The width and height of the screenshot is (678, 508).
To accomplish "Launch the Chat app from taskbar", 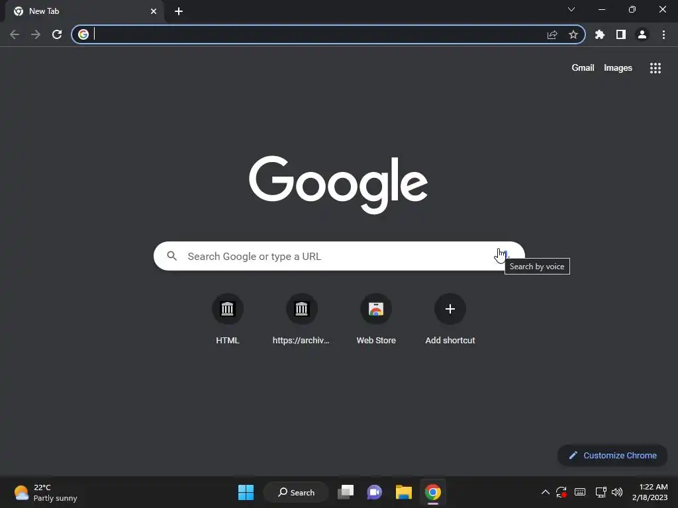I will pos(375,492).
